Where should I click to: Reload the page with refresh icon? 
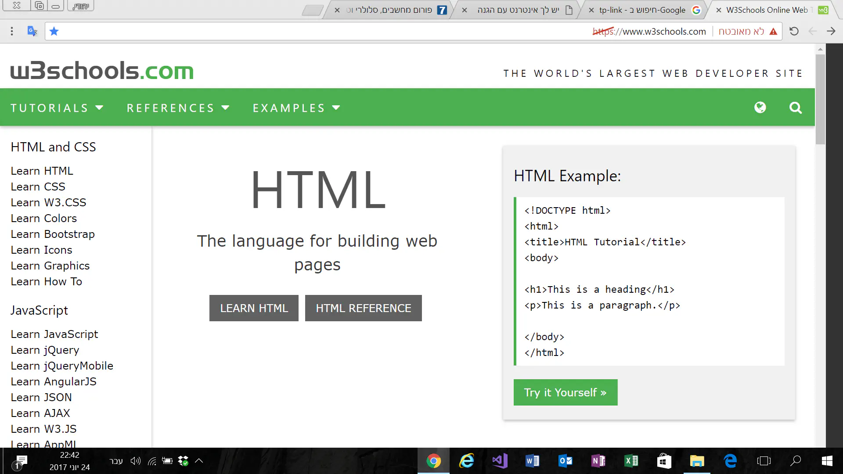tap(794, 32)
